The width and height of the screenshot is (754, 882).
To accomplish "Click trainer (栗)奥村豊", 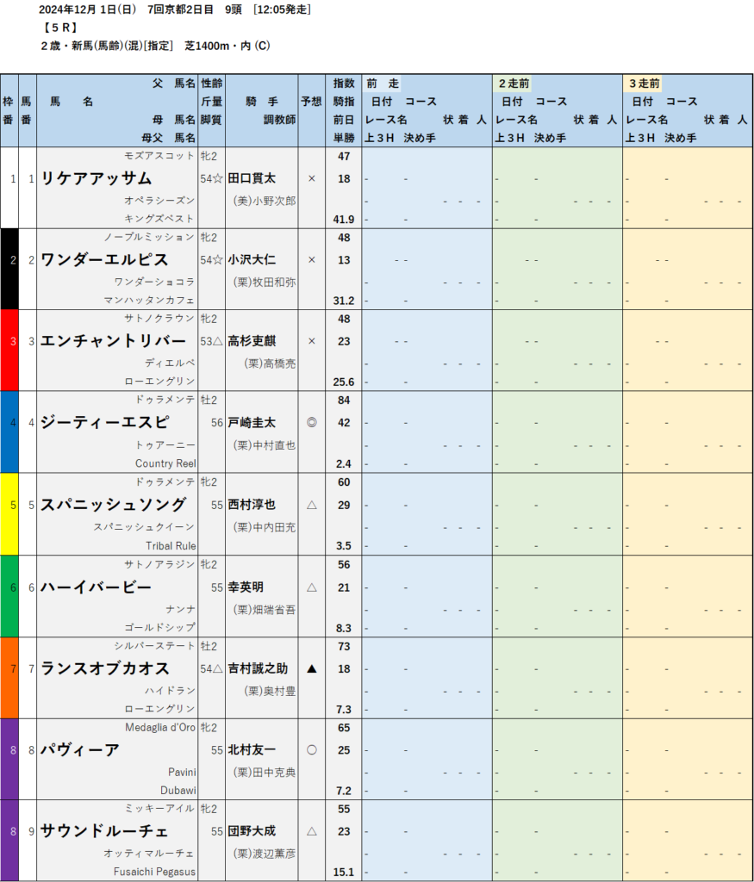I will pos(270,692).
